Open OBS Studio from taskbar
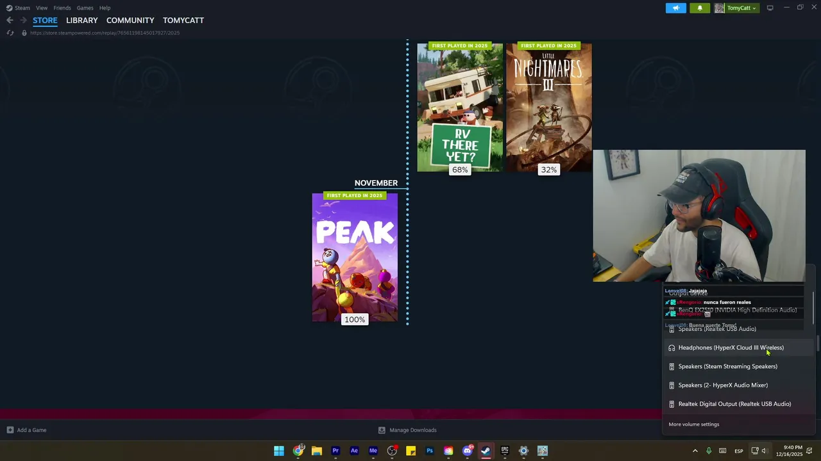821x461 pixels. pyautogui.click(x=392, y=451)
